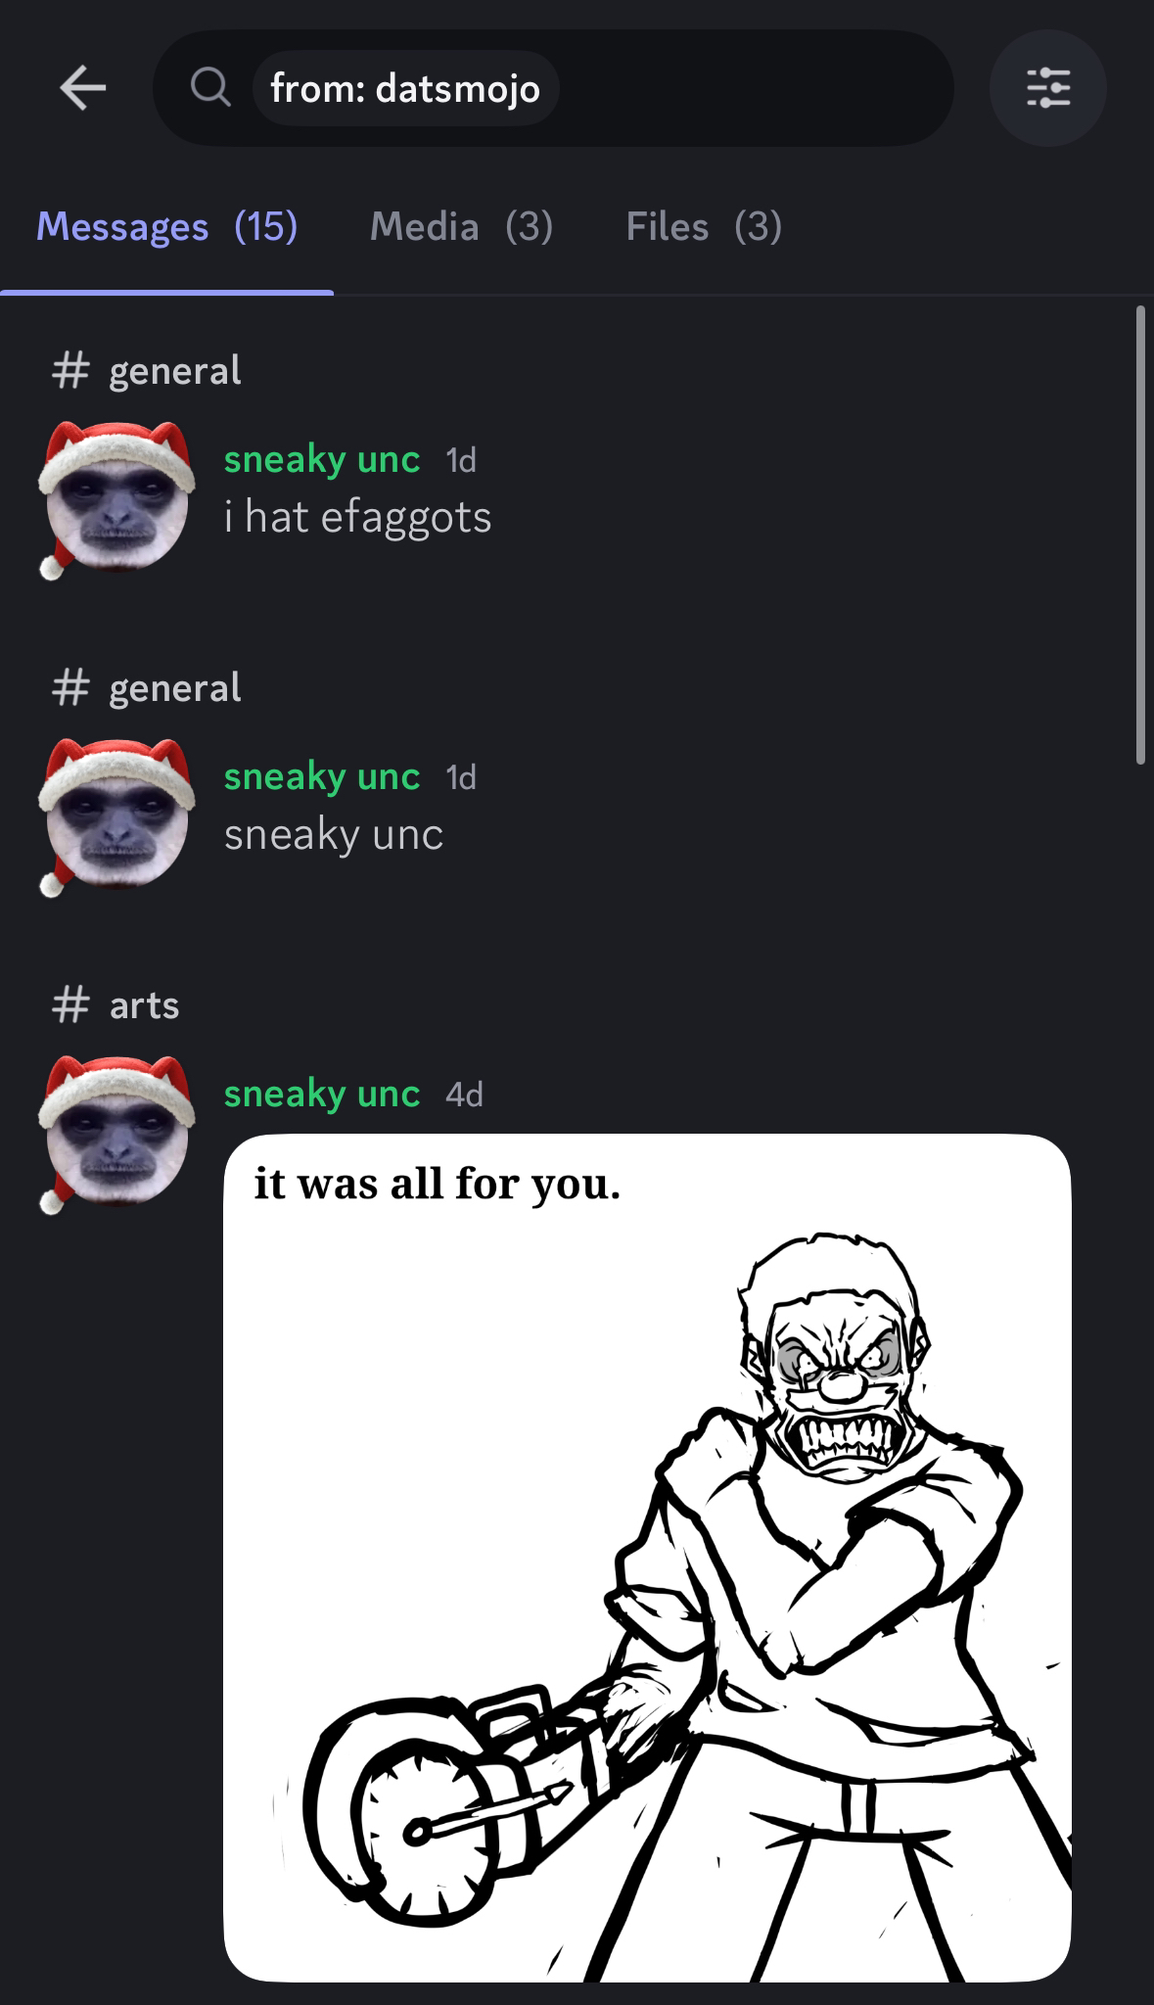Tap the back arrow icon
This screenshot has height=2005, width=1154.
point(83,89)
